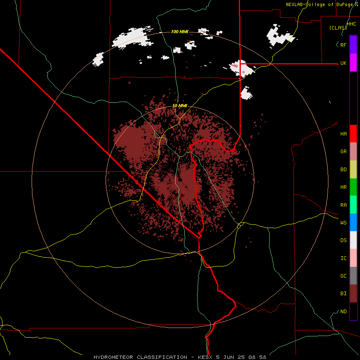Click the GR legend label

click(x=343, y=152)
